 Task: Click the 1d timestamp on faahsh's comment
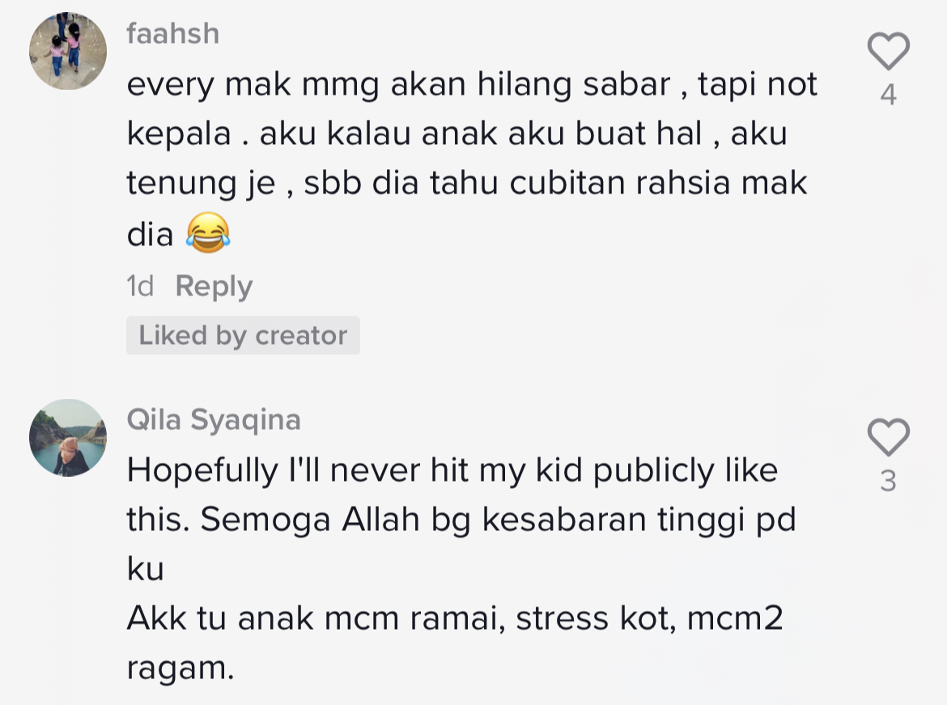(x=140, y=287)
